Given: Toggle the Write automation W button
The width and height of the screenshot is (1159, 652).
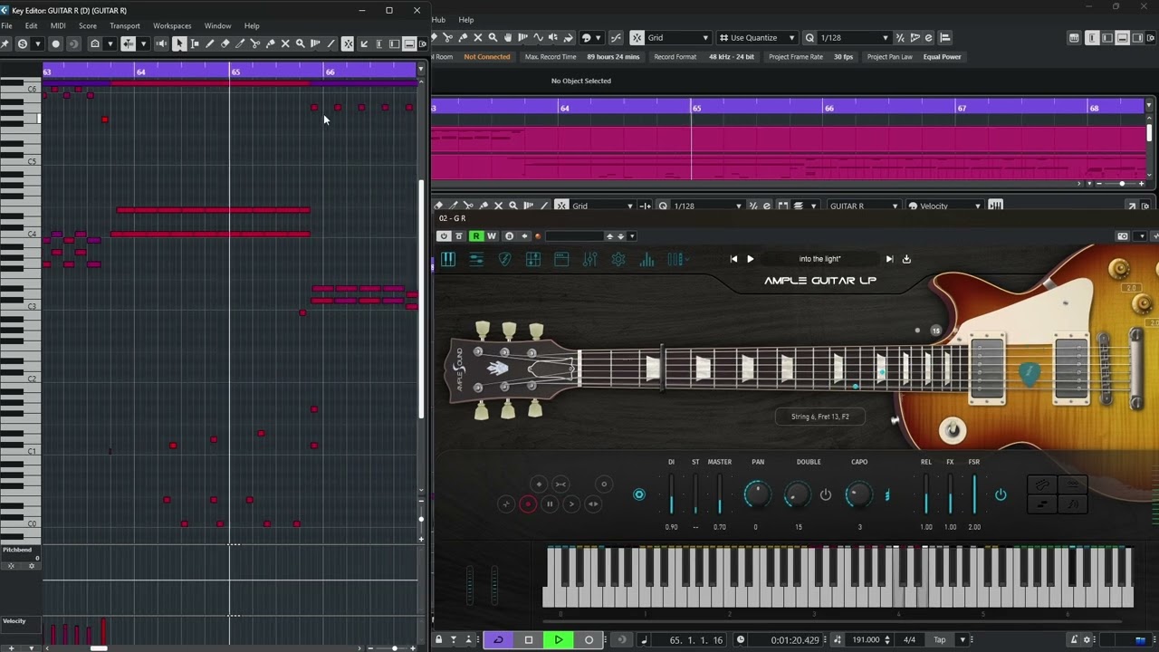Looking at the screenshot, I should pyautogui.click(x=492, y=236).
